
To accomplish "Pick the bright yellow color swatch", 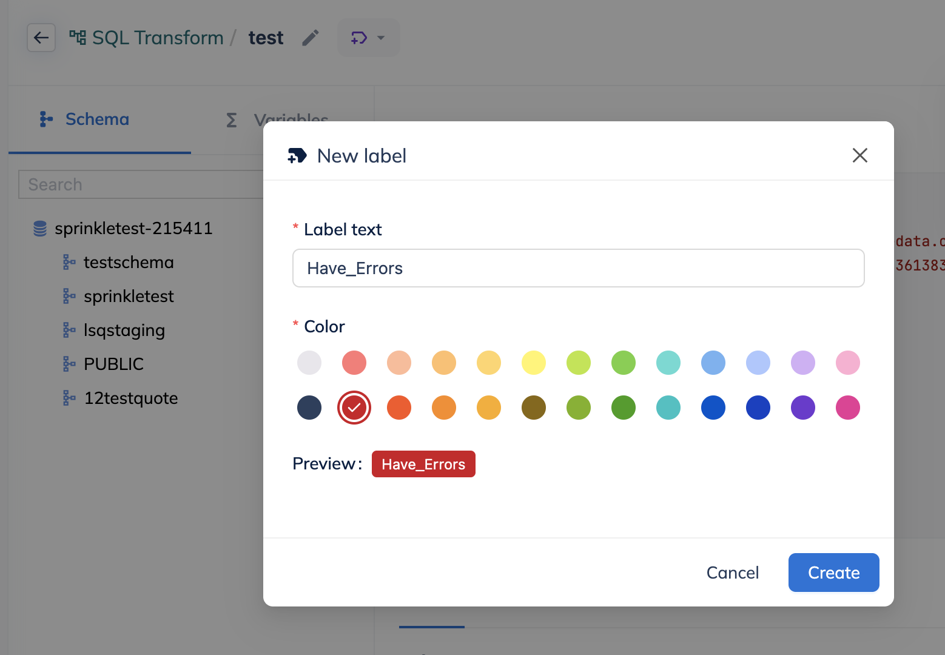I will pyautogui.click(x=534, y=363).
